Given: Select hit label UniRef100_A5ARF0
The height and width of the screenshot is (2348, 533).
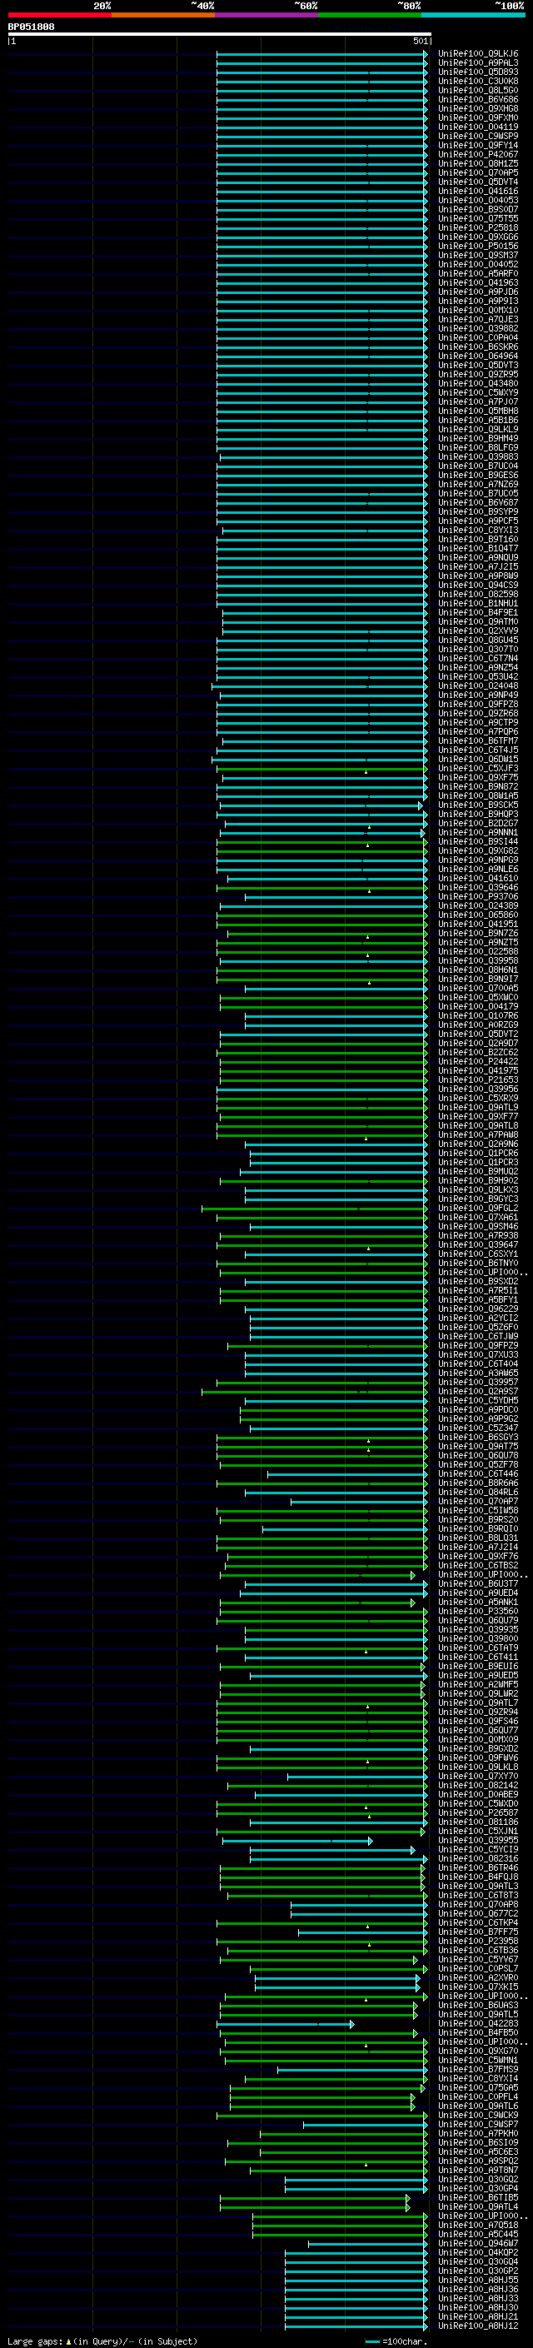Looking at the screenshot, I should [x=478, y=273].
